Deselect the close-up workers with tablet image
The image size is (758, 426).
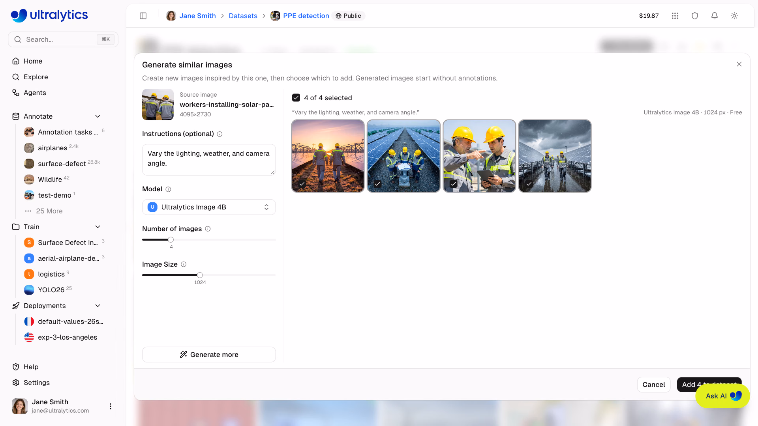point(479,156)
